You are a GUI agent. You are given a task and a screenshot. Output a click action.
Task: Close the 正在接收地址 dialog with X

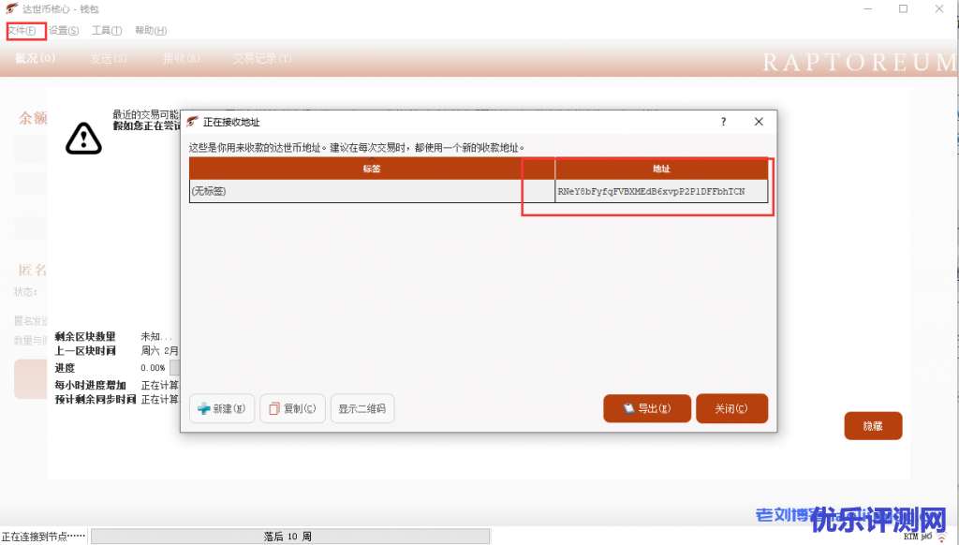pos(759,122)
